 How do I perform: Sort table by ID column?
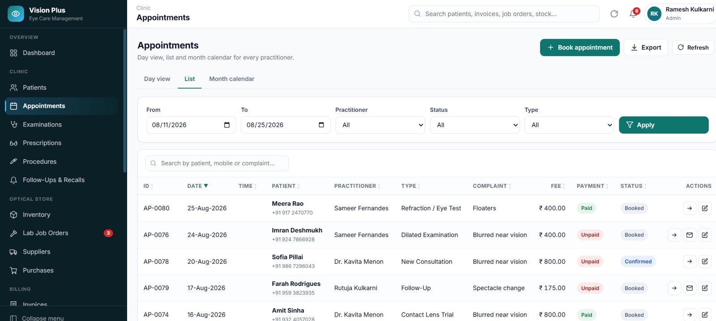tap(148, 186)
